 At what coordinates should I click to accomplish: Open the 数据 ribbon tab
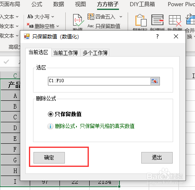pyautogui.click(x=59, y=5)
